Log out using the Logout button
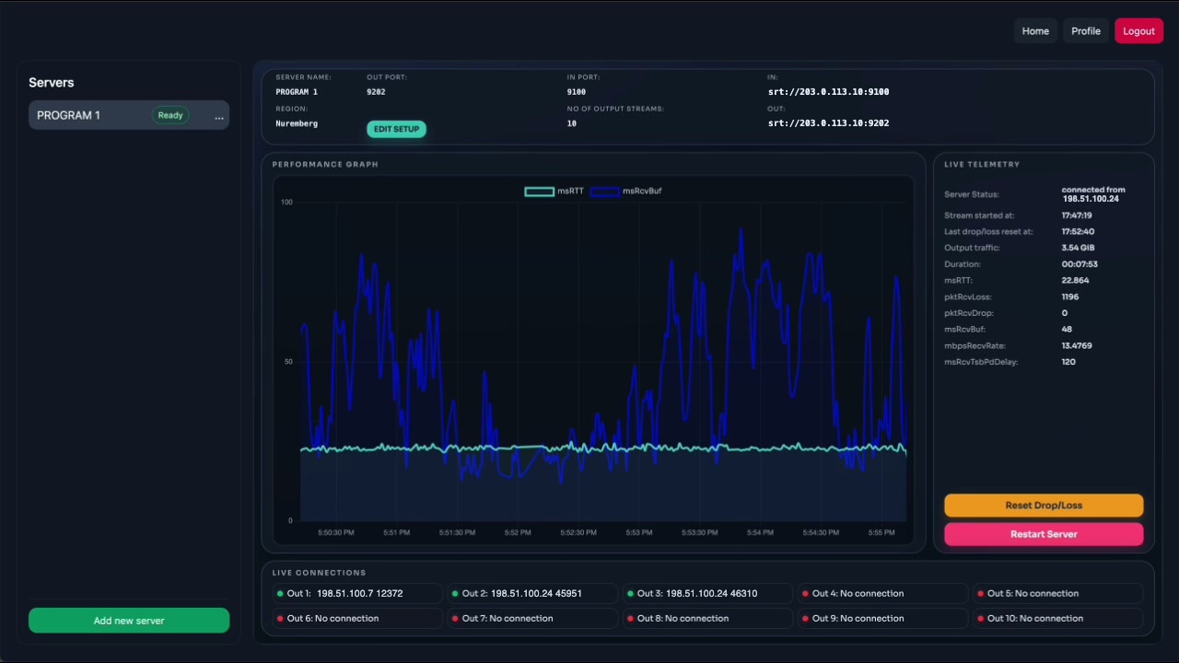 [x=1138, y=30]
